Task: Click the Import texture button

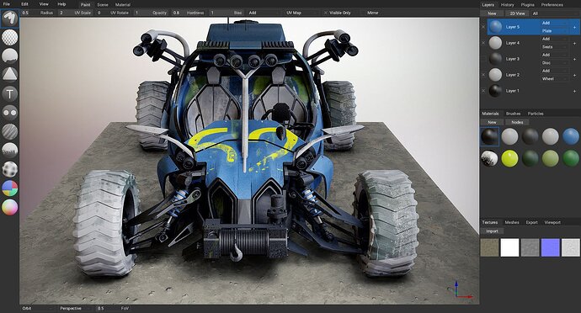Action: click(x=492, y=231)
